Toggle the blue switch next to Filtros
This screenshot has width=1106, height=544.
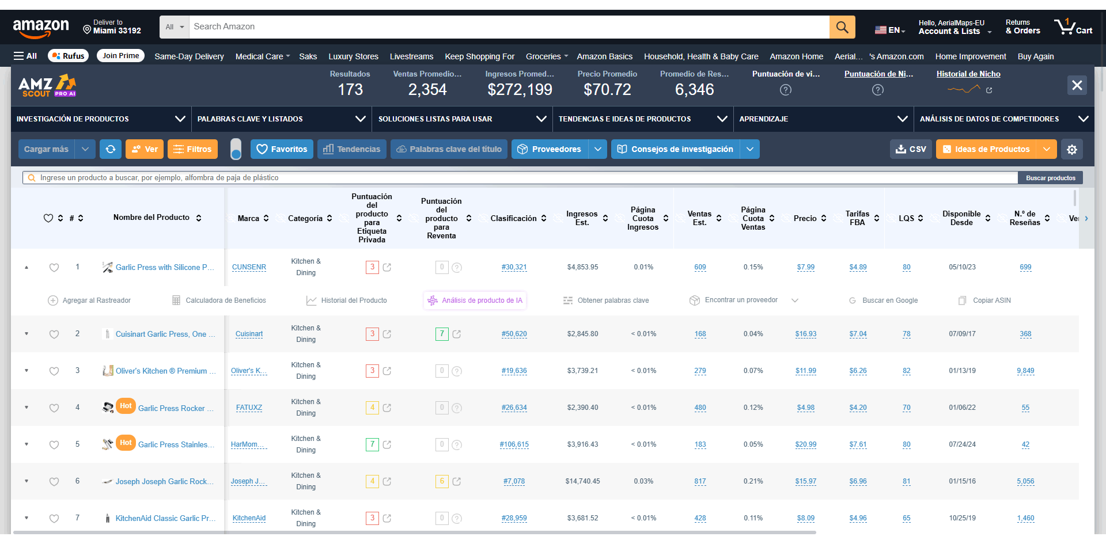pyautogui.click(x=236, y=149)
